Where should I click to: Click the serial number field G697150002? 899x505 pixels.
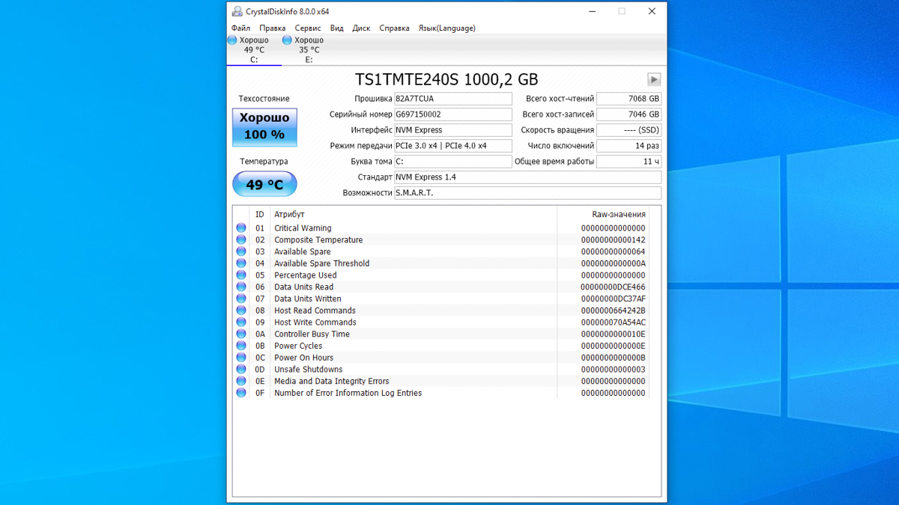click(x=453, y=114)
